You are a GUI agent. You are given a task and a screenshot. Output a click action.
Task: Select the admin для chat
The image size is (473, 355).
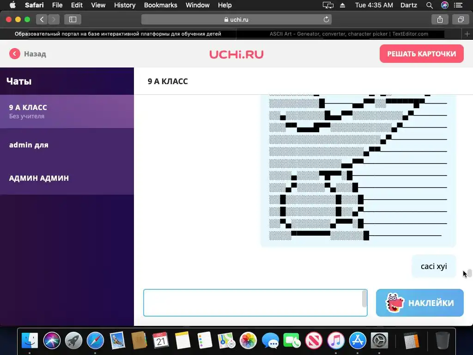tap(67, 145)
